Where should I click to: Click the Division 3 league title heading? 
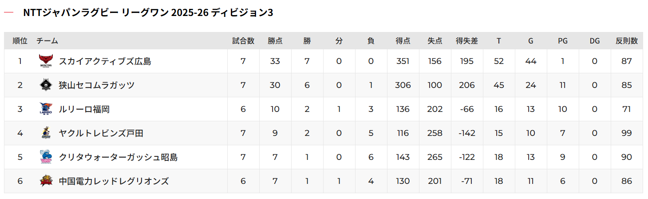148,13
